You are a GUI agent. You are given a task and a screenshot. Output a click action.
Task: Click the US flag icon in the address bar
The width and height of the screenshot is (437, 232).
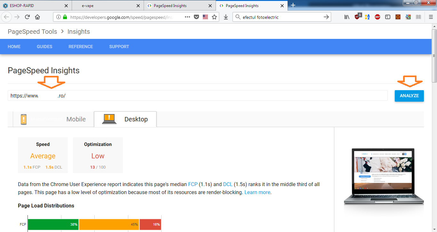coord(205,17)
